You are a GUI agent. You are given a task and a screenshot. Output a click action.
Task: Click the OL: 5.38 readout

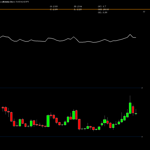coord(103,13)
